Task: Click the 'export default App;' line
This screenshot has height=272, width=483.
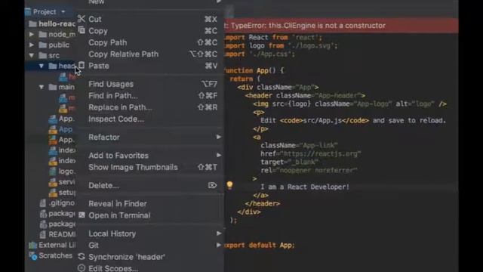Action: [259, 246]
